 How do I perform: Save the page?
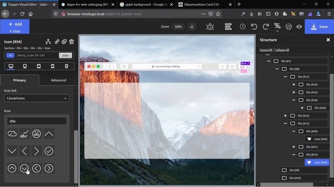click(x=319, y=26)
